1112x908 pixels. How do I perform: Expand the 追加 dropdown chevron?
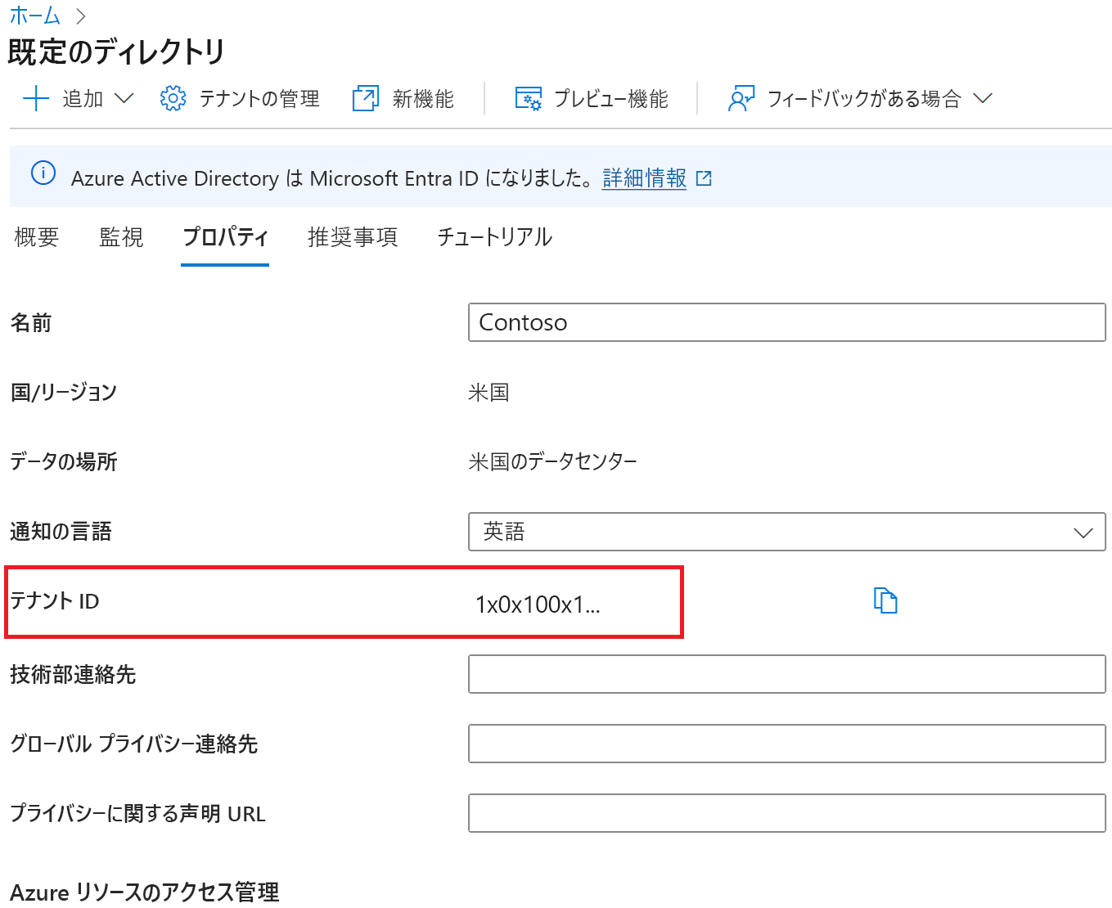click(x=124, y=99)
